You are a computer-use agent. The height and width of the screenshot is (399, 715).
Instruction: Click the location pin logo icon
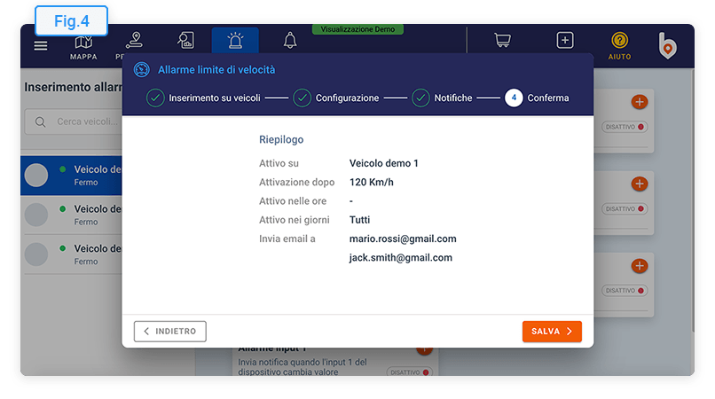(667, 45)
